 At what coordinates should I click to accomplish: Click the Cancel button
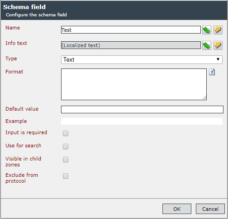[x=210, y=209]
